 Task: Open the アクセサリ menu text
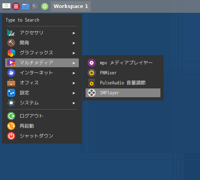[x=32, y=33]
